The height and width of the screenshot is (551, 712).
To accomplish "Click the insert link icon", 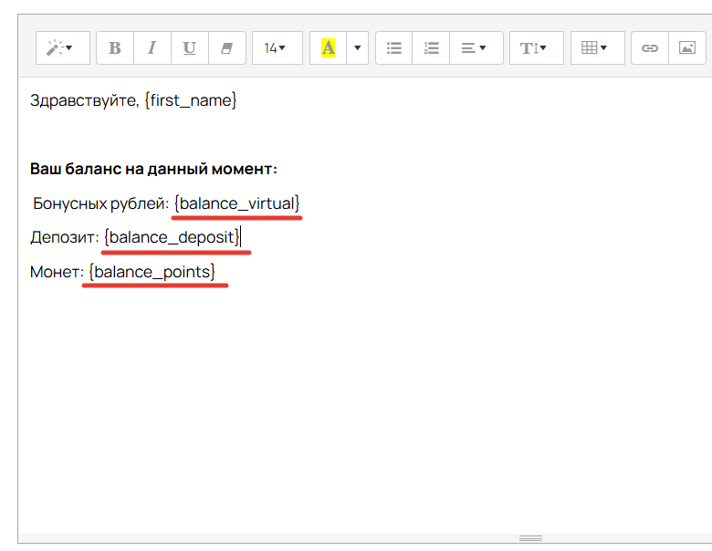I will click(x=650, y=48).
